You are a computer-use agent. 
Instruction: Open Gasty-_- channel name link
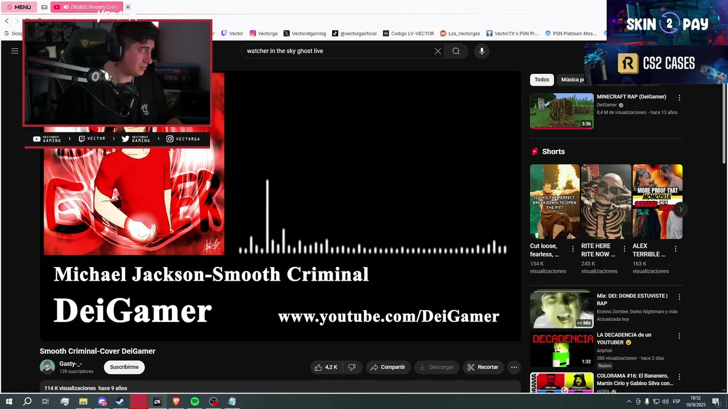pos(71,364)
